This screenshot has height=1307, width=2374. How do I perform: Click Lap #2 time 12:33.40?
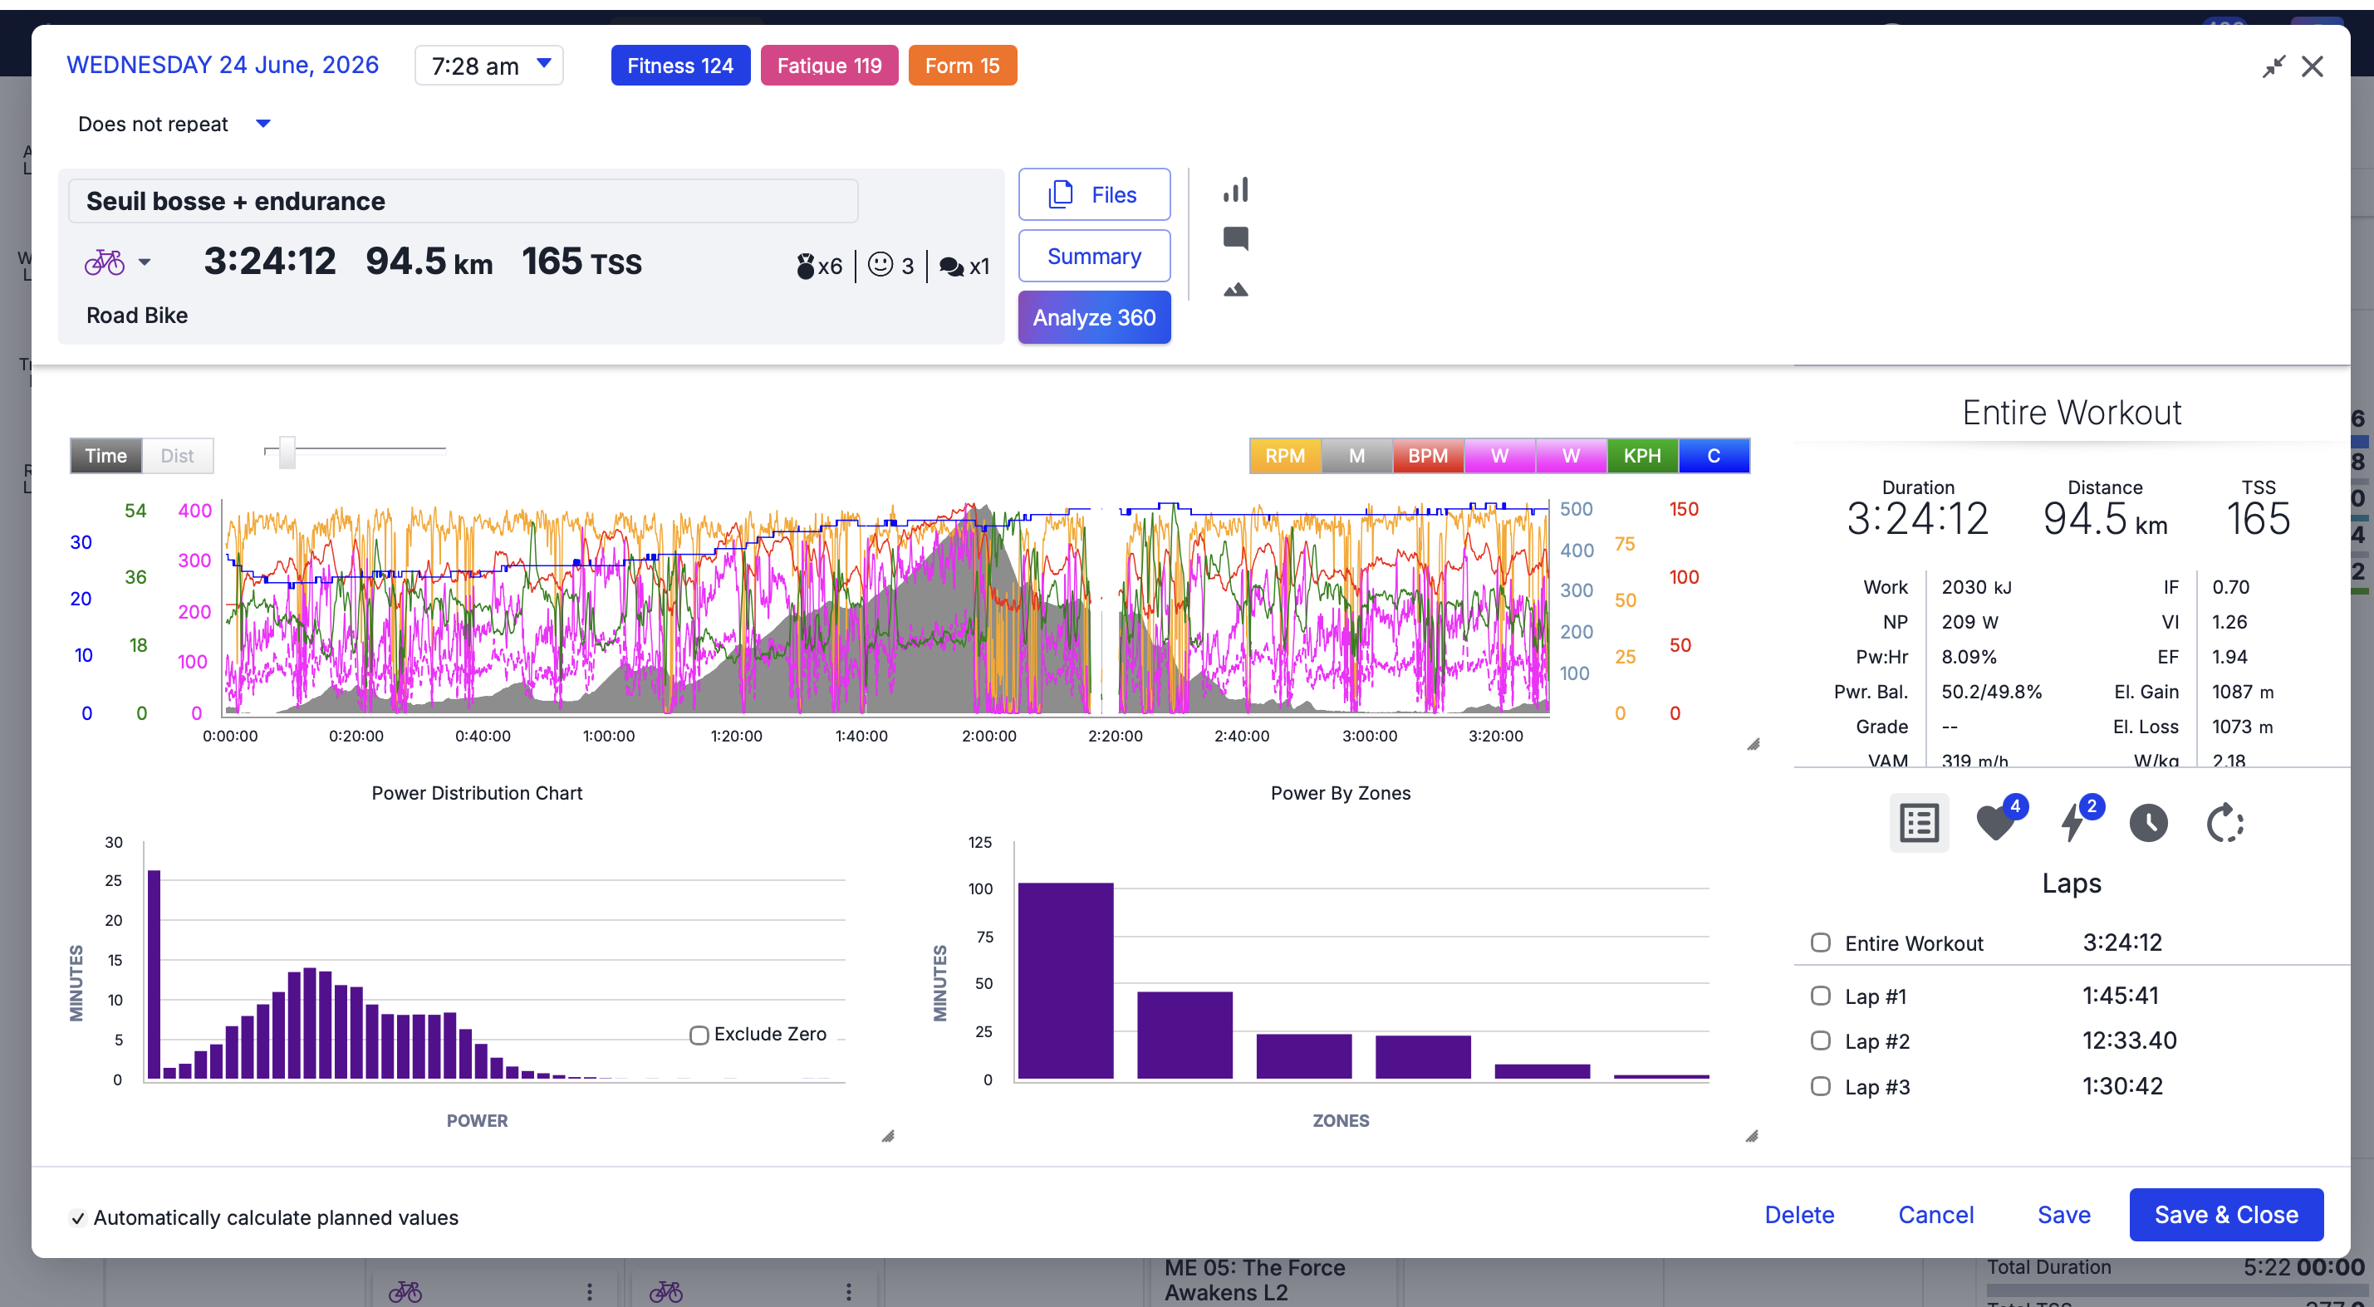coord(2129,1040)
